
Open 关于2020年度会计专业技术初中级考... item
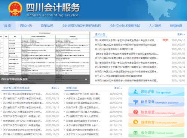click(23, 130)
